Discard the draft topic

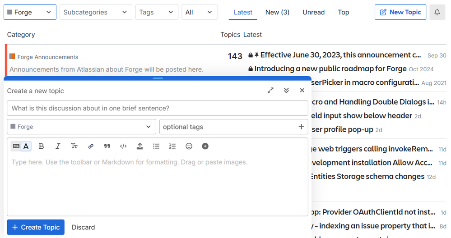[83, 227]
